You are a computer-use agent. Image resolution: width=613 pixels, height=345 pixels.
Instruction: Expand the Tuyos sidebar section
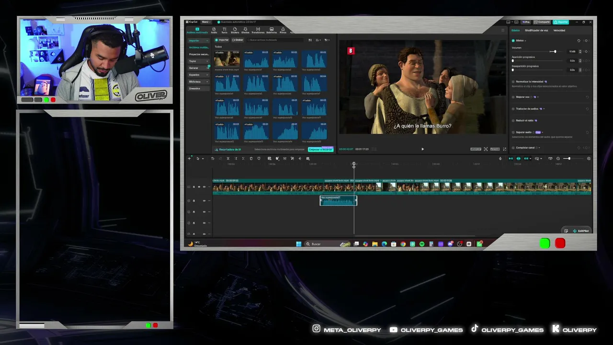[198, 61]
